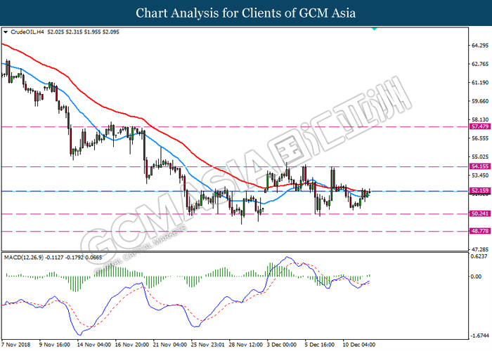Click the Chart Analysis for Clients title

(x=246, y=13)
